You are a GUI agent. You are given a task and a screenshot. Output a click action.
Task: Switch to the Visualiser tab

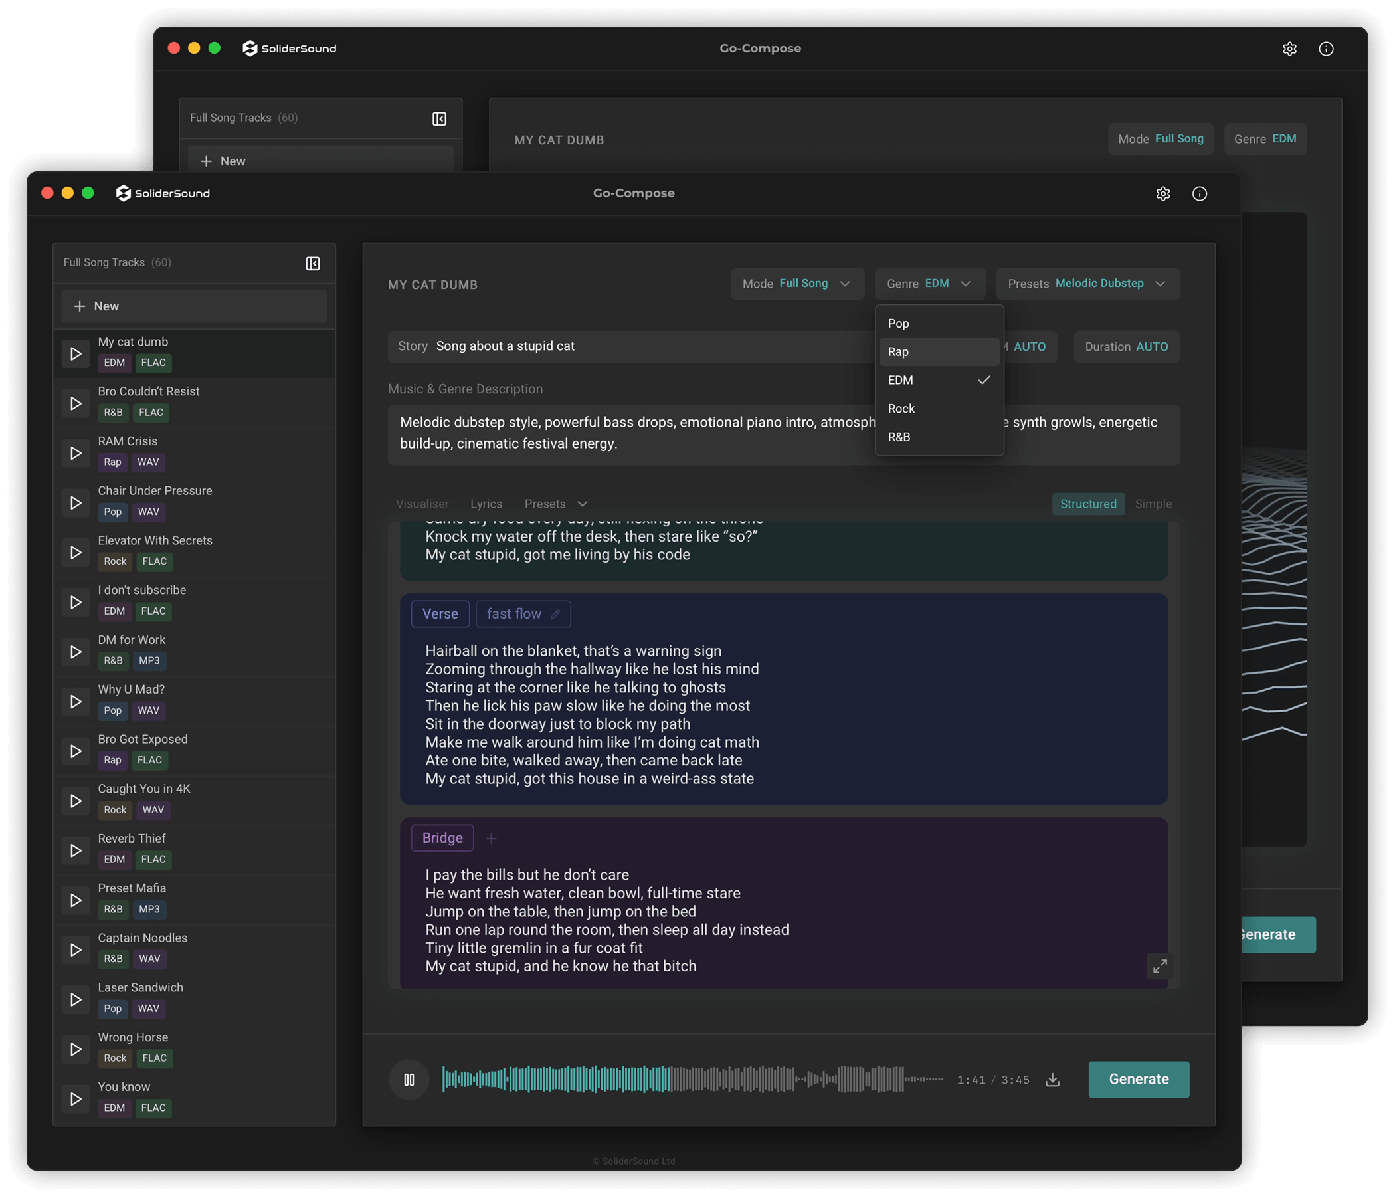click(x=422, y=504)
